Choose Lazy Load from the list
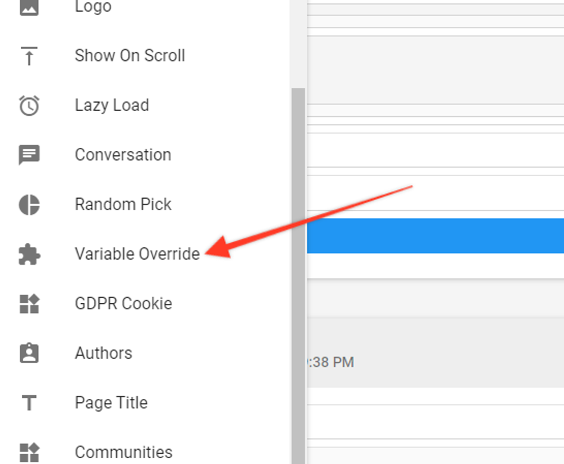This screenshot has width=564, height=464. click(112, 105)
